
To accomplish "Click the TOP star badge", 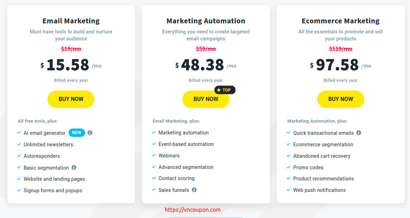I will (225, 90).
